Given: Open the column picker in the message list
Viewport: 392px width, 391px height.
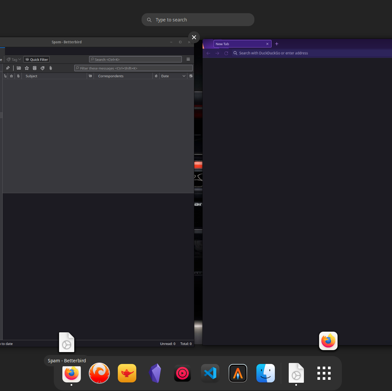Looking at the screenshot, I should (x=191, y=76).
